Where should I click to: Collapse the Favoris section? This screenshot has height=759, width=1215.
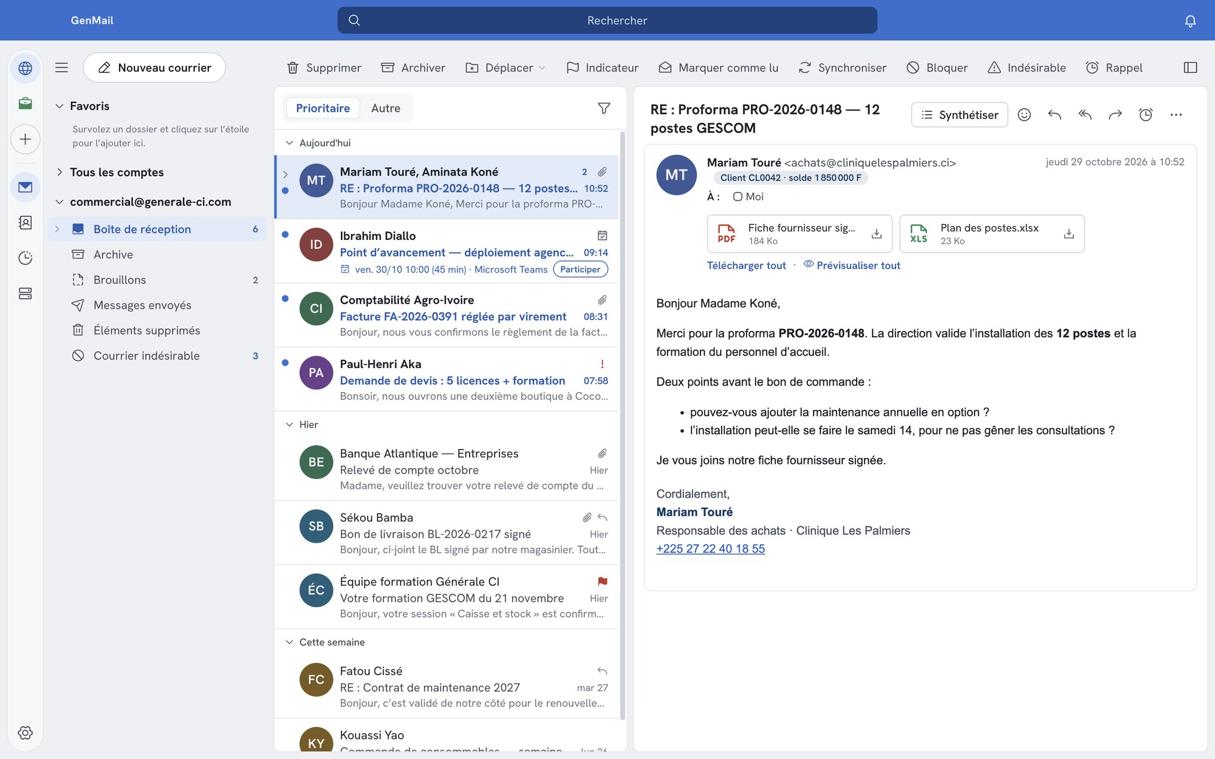[x=60, y=106]
